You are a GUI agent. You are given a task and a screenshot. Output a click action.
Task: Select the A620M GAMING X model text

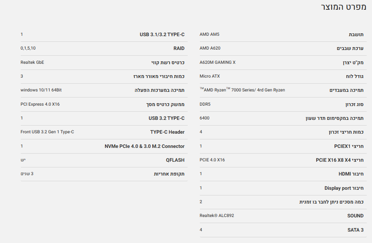(x=217, y=62)
